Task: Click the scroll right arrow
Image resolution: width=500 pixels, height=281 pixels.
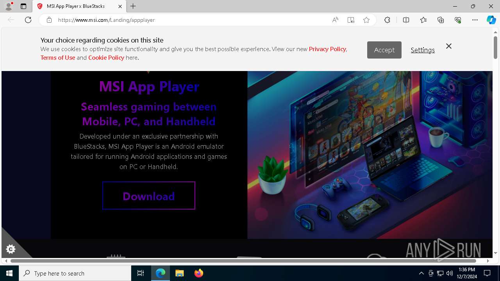Action: tap(487, 261)
